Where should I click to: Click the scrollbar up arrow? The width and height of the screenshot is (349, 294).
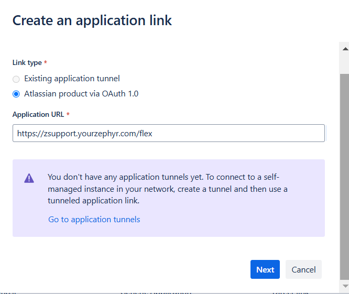click(344, 48)
